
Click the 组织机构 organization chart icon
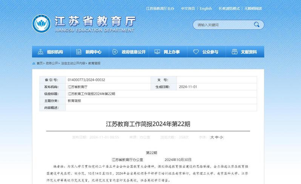coord(40,52)
